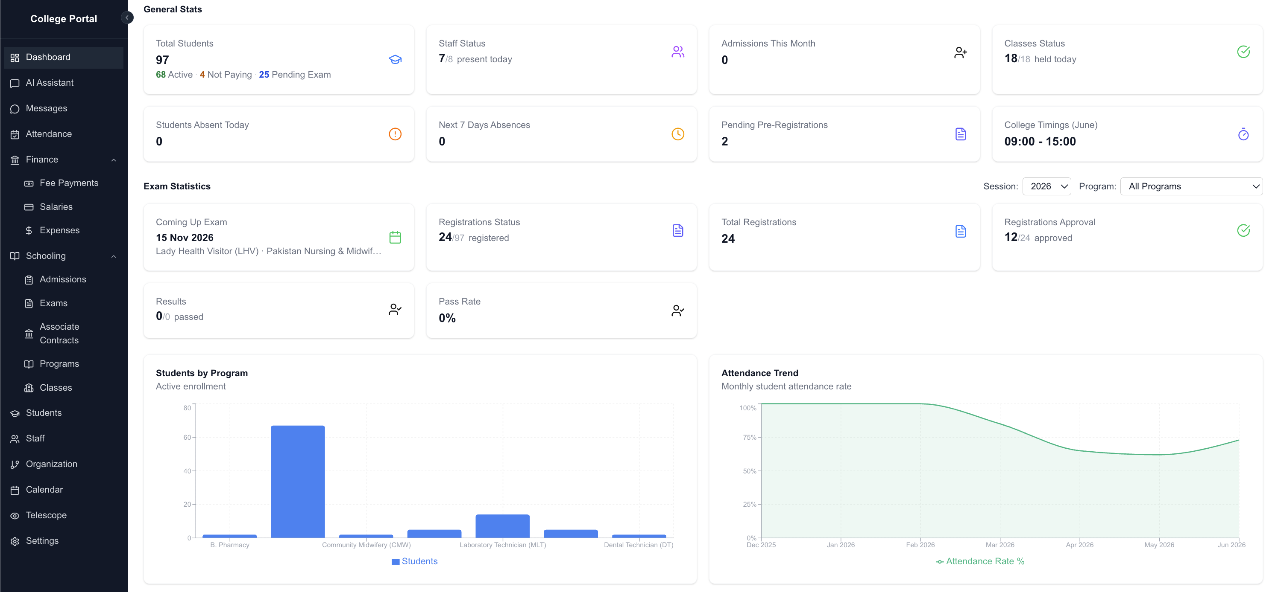Click '25 Pending Exam' text

[x=295, y=75]
